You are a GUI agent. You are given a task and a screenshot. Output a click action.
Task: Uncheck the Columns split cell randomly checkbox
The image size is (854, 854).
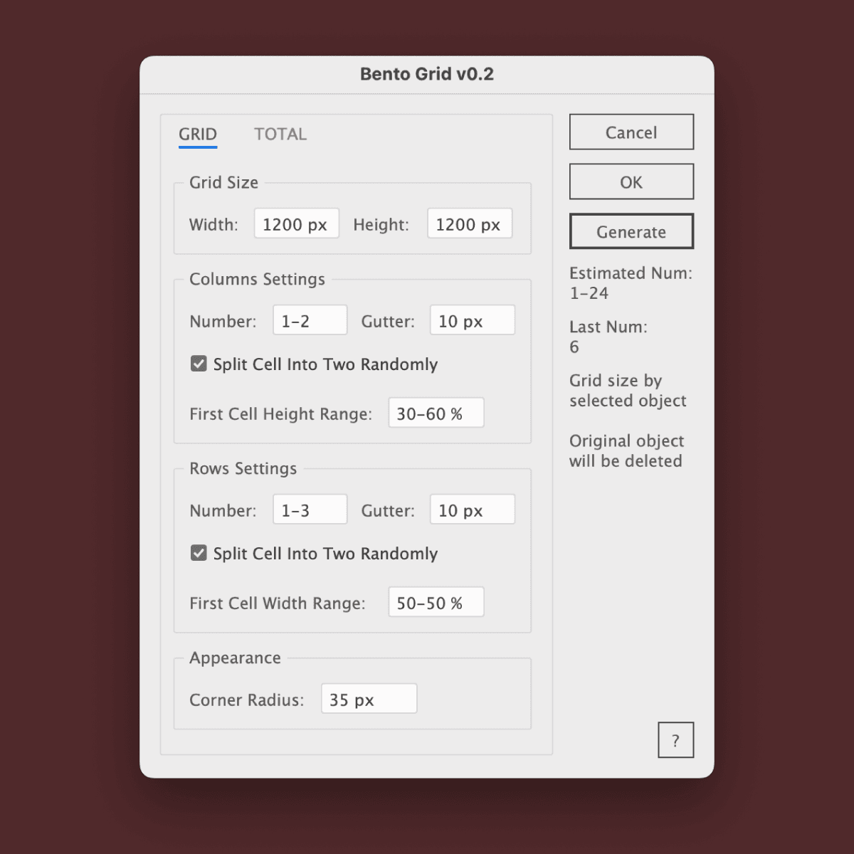click(199, 364)
